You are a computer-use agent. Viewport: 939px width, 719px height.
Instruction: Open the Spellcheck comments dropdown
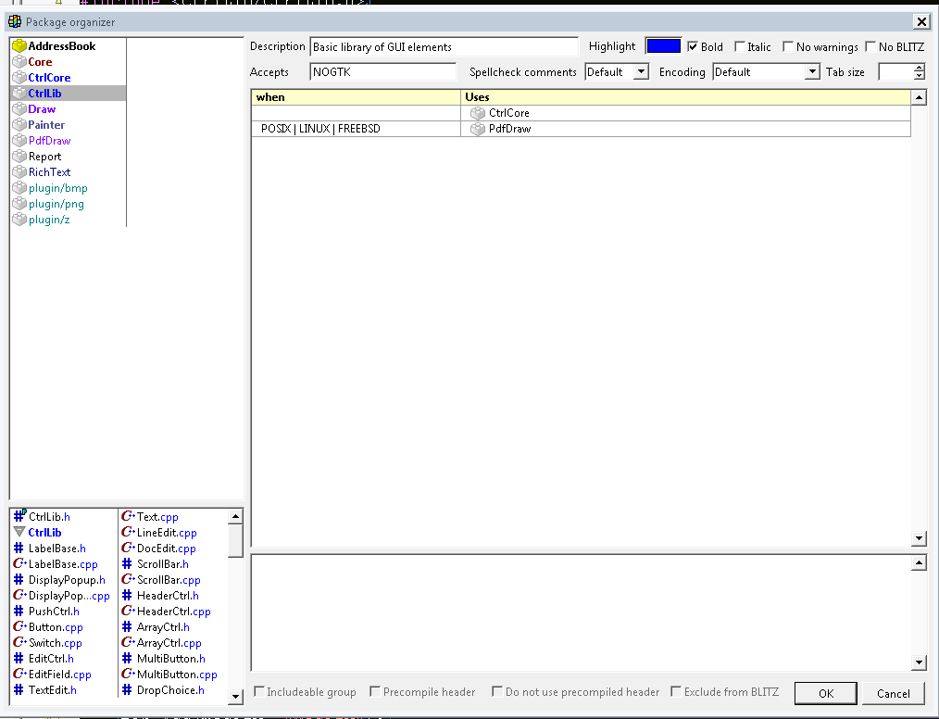click(641, 72)
